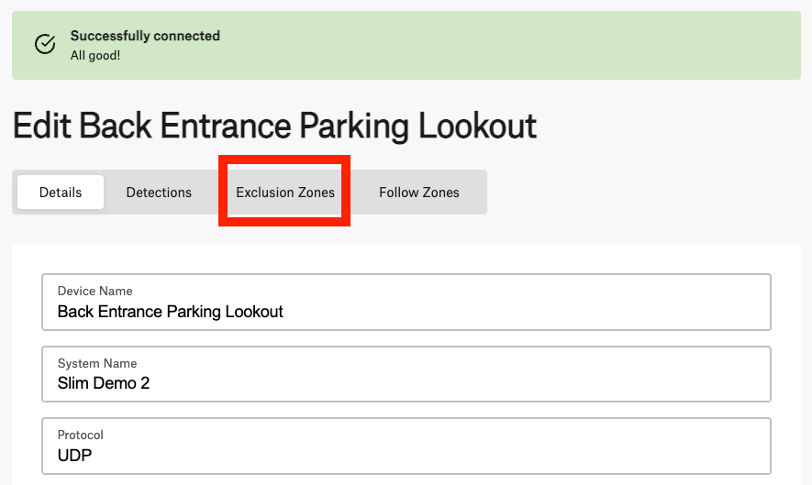
Task: Click the Protocol label text
Action: pyautogui.click(x=80, y=435)
